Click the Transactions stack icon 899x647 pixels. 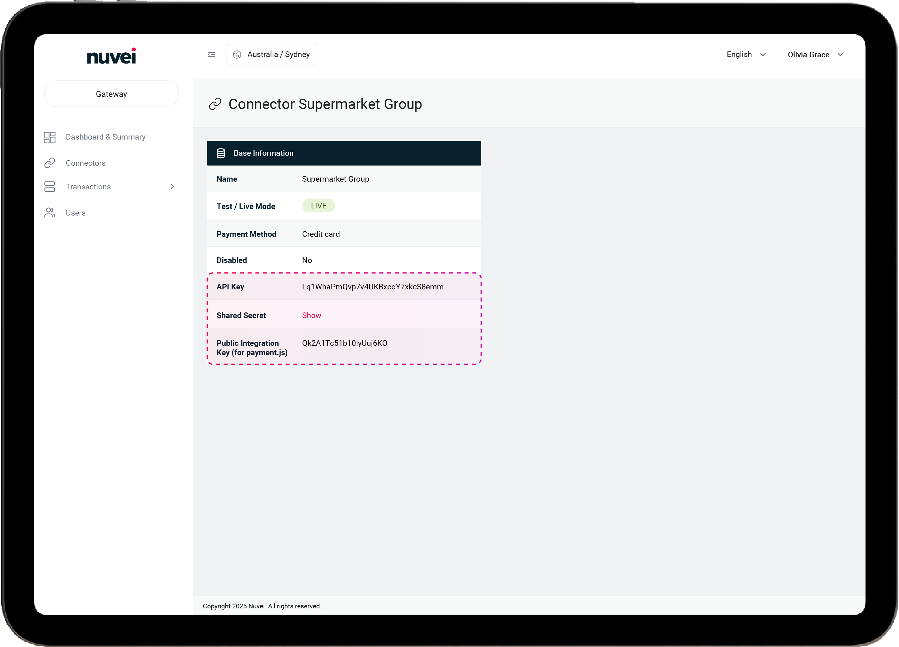[49, 187]
